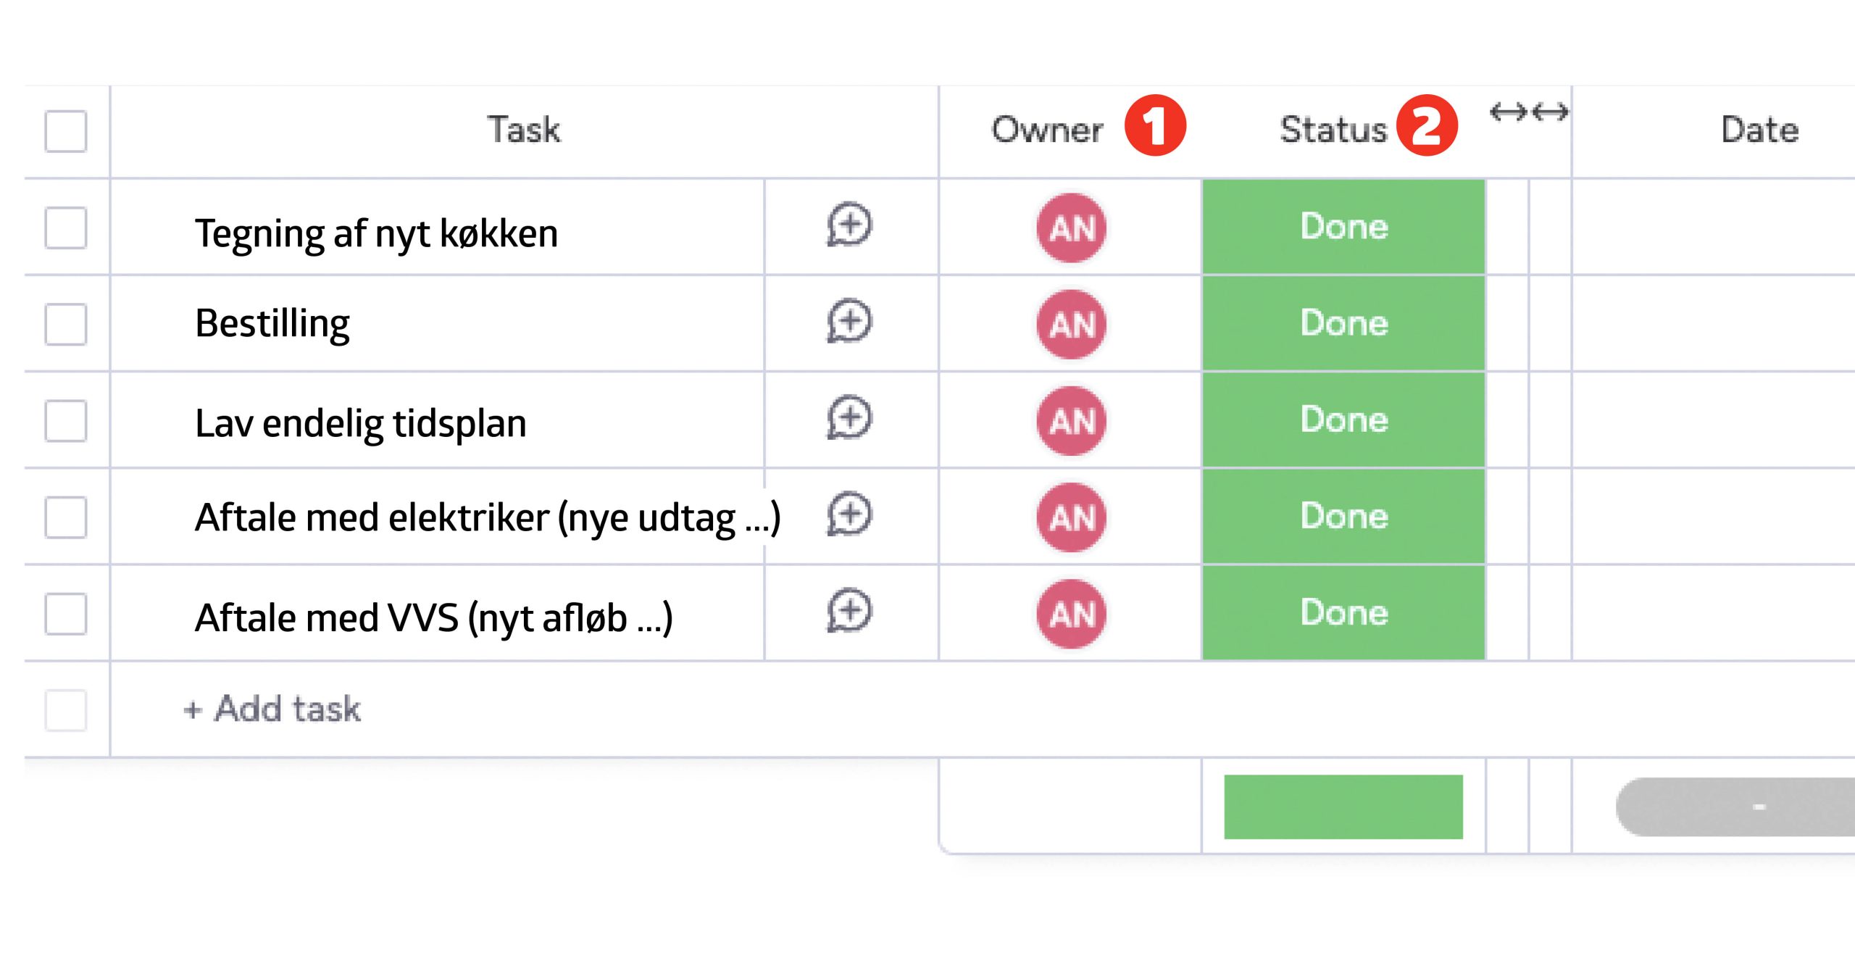Check the box for Tegning af nyt køkken
Image resolution: width=1855 pixels, height=958 pixels.
[x=66, y=228]
